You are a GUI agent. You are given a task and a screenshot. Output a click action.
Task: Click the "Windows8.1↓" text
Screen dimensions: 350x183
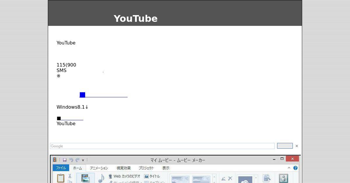(72, 107)
